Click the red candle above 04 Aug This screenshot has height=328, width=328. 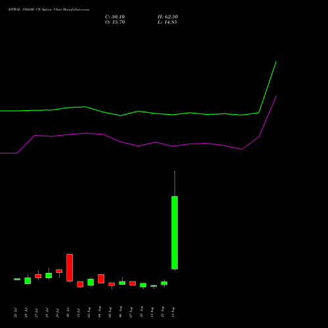coord(101,279)
